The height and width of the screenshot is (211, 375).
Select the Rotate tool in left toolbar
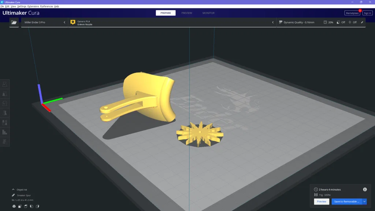coord(4,103)
